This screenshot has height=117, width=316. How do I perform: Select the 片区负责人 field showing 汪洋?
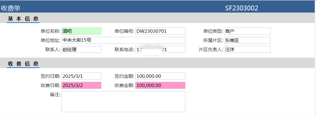point(247,50)
